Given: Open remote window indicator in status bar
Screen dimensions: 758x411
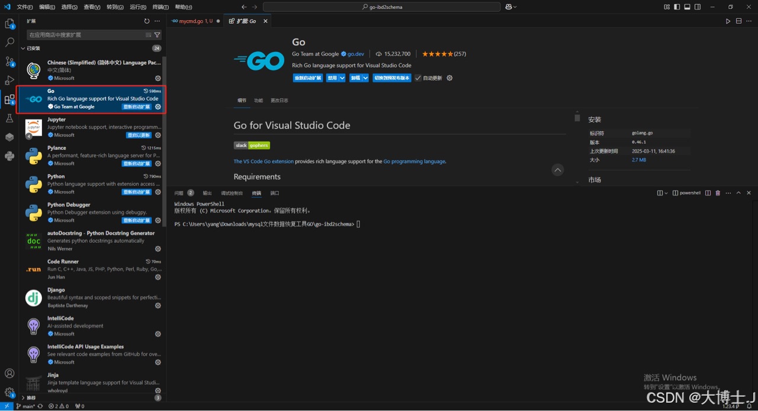Looking at the screenshot, I should [6, 406].
